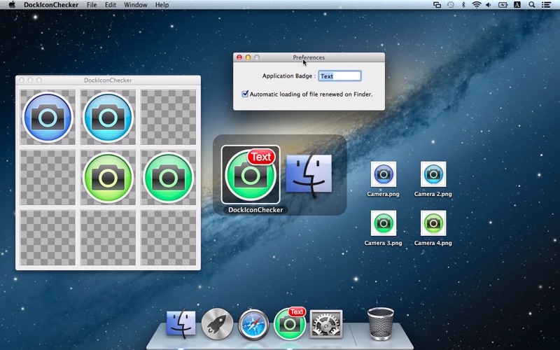Open the Edit menu
Screen dimensions: 560x350
[111, 5]
